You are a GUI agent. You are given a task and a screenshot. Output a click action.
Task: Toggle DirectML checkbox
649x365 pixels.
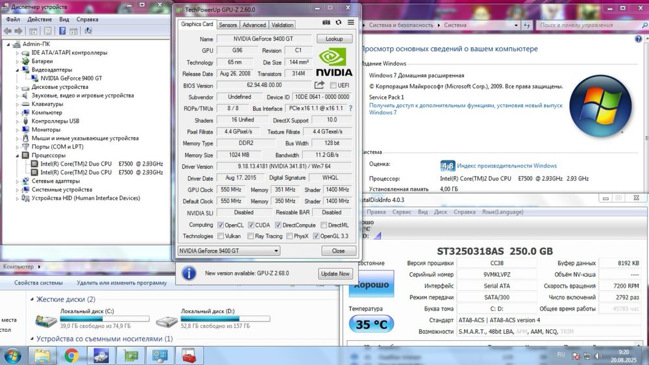pyautogui.click(x=324, y=225)
